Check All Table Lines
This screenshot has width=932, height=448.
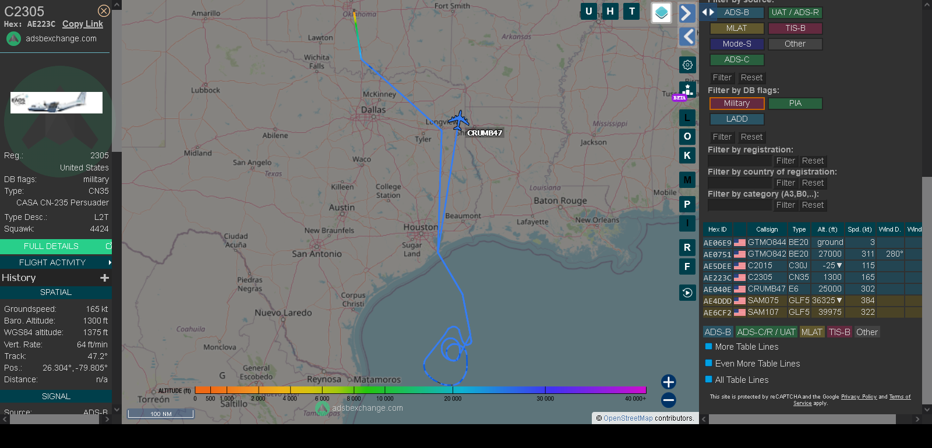[x=709, y=379]
